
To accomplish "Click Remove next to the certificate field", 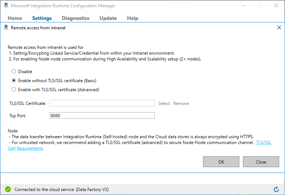I will (x=181, y=103).
